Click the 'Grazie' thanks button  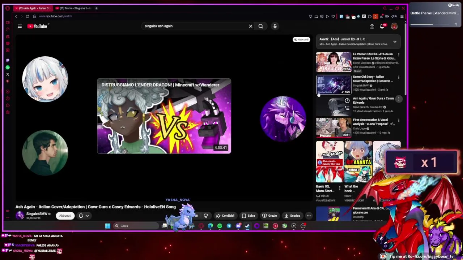click(269, 216)
